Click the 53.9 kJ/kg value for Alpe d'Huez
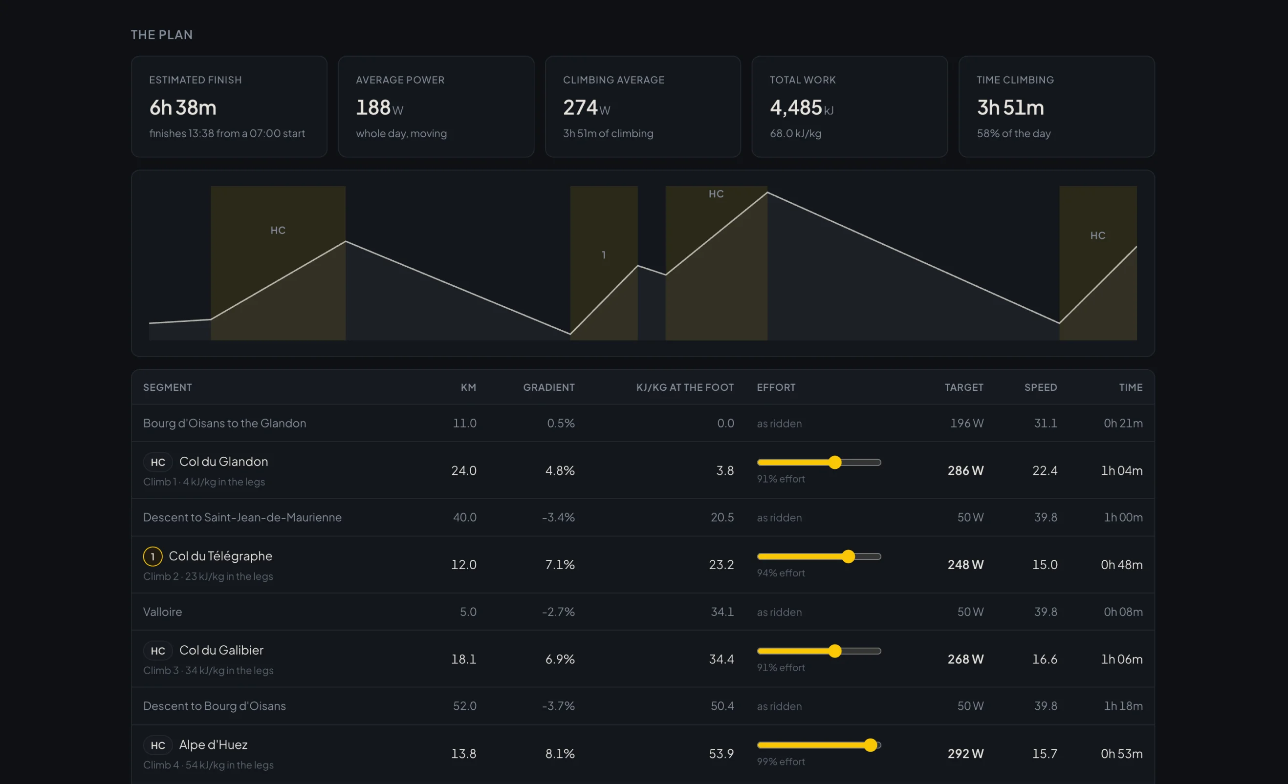Viewport: 1288px width, 784px height. [721, 754]
